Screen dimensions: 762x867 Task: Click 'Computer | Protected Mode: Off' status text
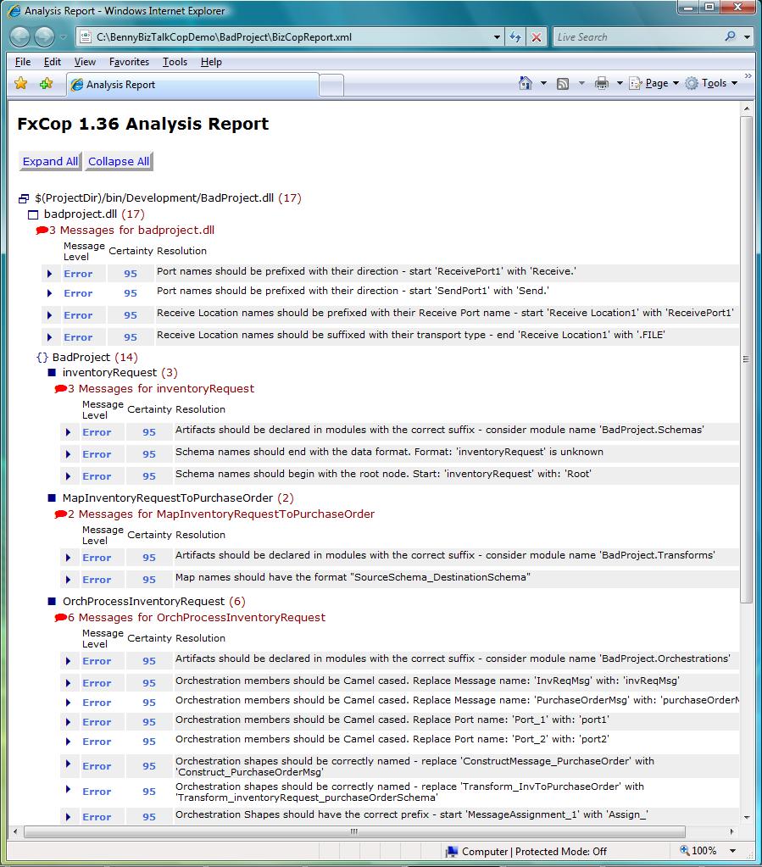click(534, 852)
